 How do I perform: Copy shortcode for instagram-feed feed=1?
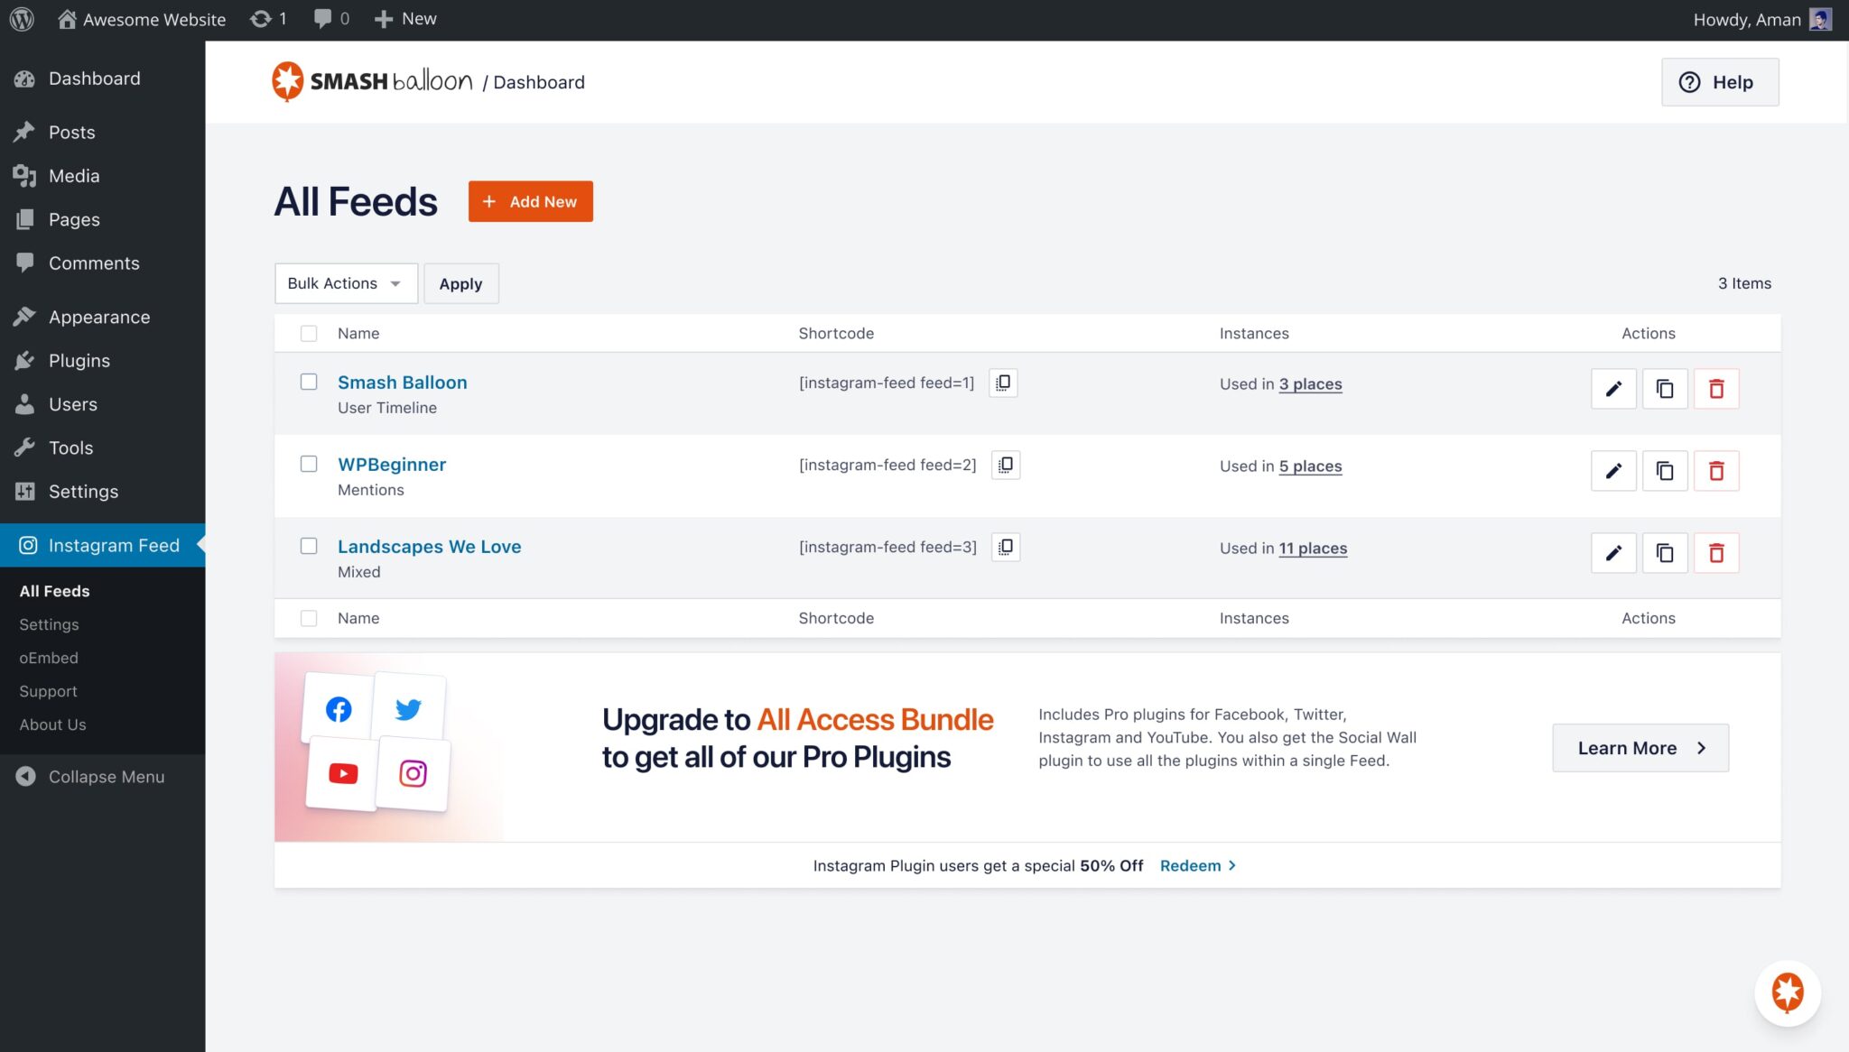(1002, 383)
